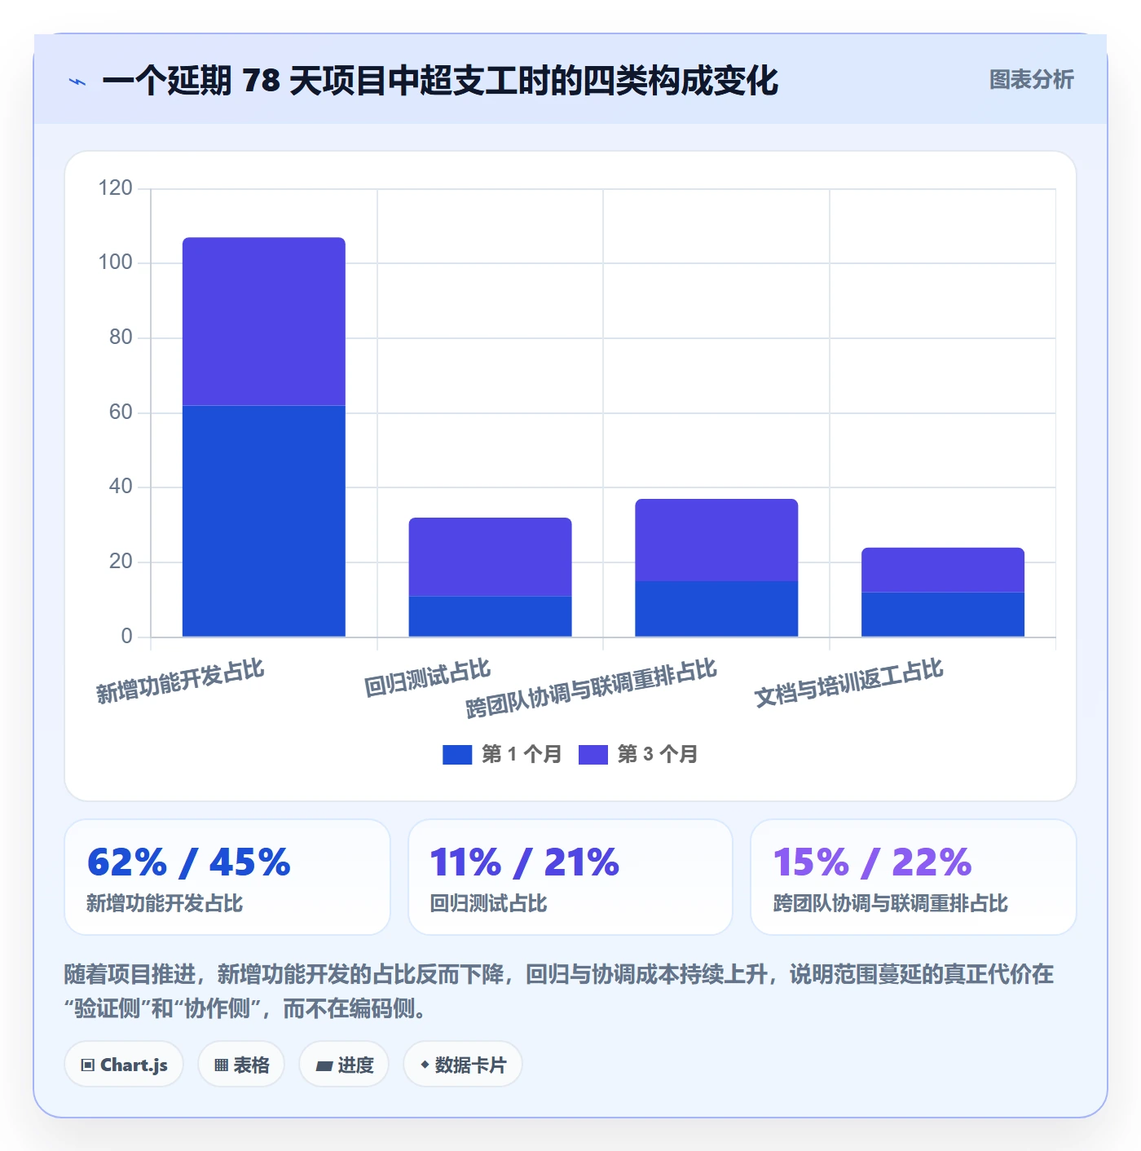Click the 15% / 22% data card value
Screen dimensions: 1141x1151
[x=873, y=862]
